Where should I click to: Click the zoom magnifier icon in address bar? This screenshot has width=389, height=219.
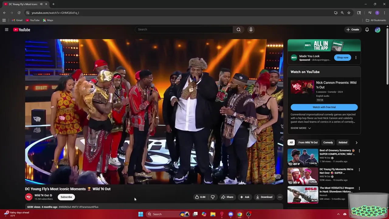coord(342,13)
